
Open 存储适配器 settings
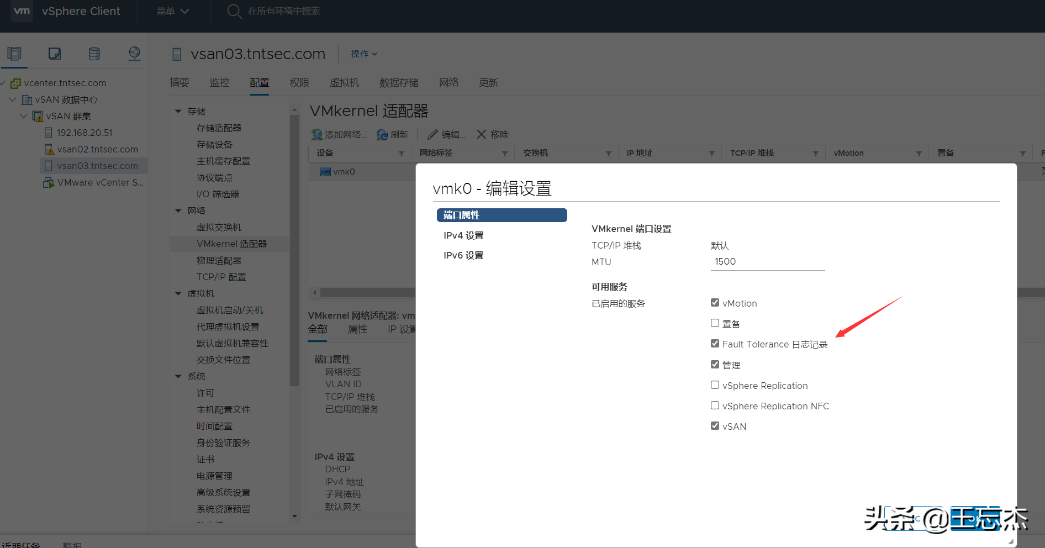pos(219,128)
